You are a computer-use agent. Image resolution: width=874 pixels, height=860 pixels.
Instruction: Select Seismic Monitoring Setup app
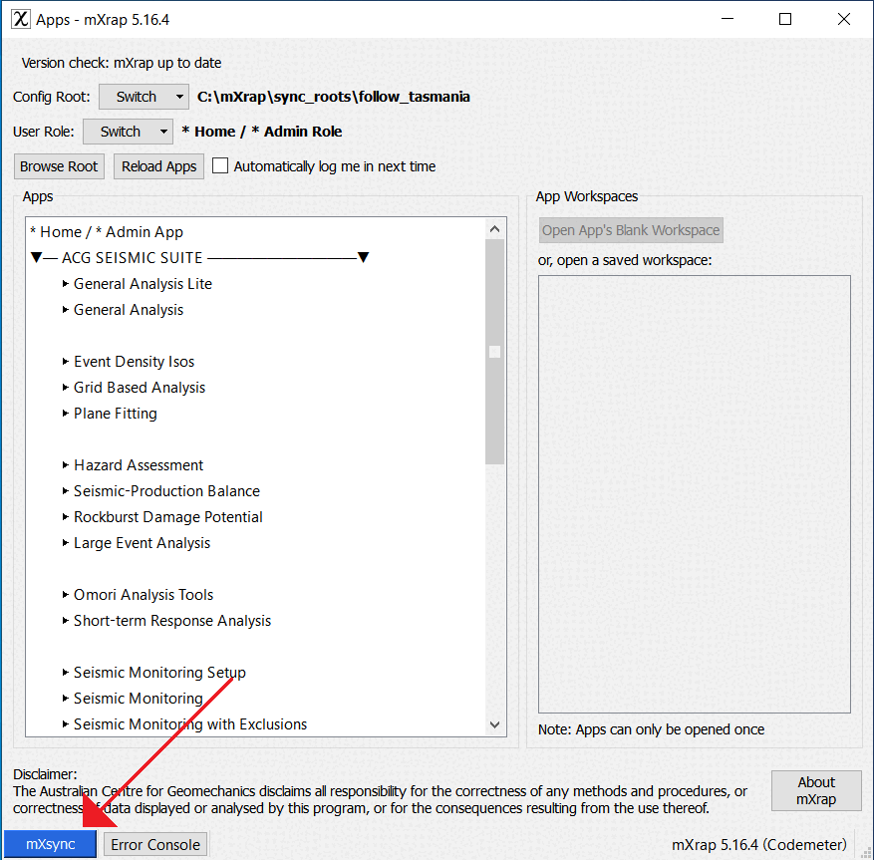coord(159,673)
